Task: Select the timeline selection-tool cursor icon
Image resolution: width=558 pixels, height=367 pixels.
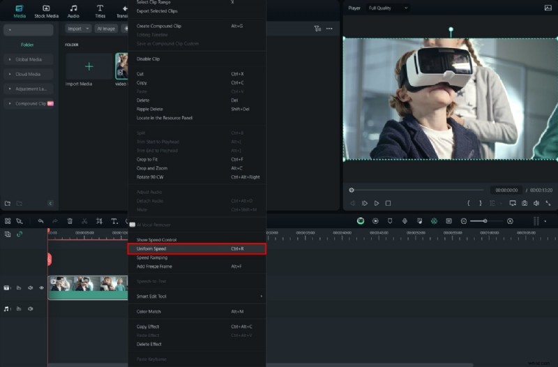Action: [20, 221]
